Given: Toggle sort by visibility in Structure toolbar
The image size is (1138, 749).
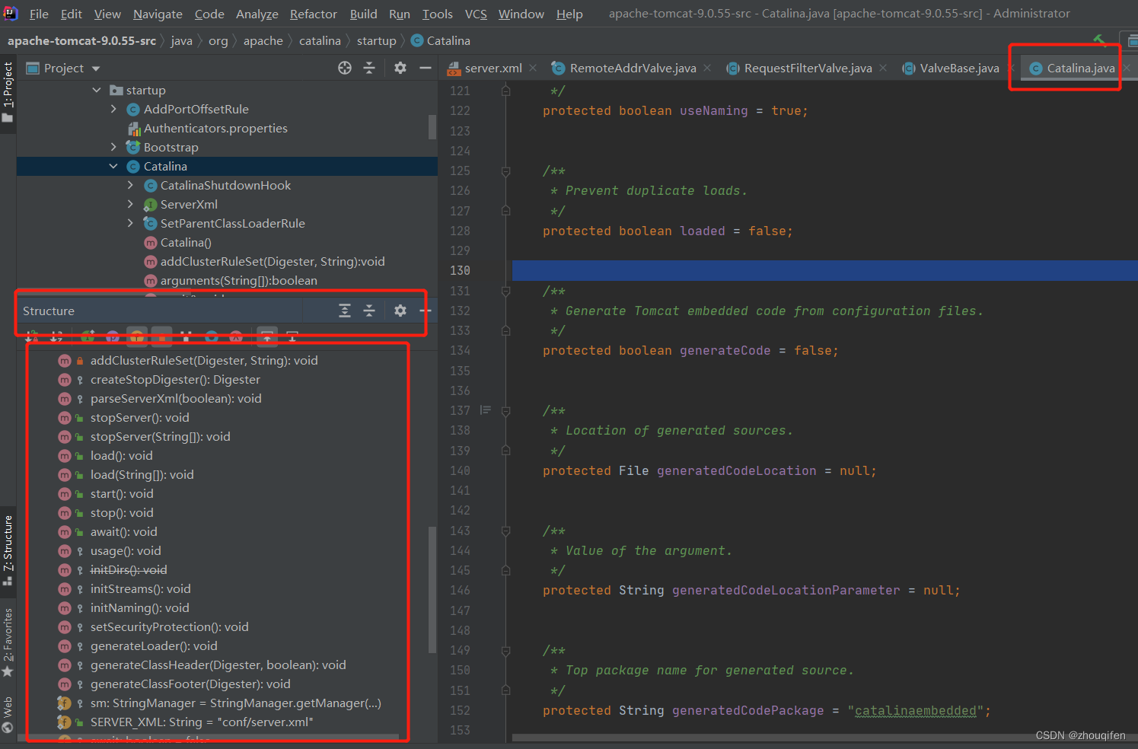Looking at the screenshot, I should [x=33, y=336].
